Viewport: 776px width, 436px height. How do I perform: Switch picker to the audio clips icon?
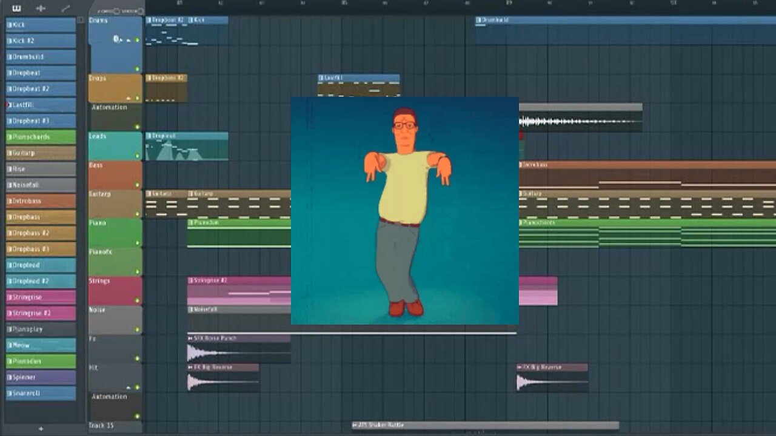coord(41,8)
